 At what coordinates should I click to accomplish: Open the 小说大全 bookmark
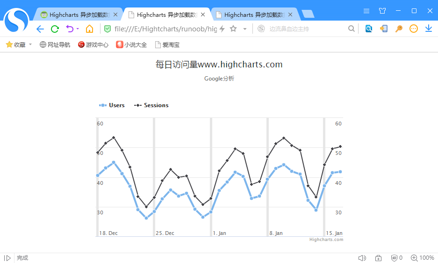click(131, 44)
